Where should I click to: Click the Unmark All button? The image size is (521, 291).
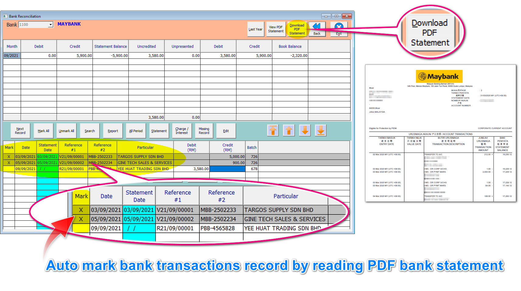(x=66, y=130)
